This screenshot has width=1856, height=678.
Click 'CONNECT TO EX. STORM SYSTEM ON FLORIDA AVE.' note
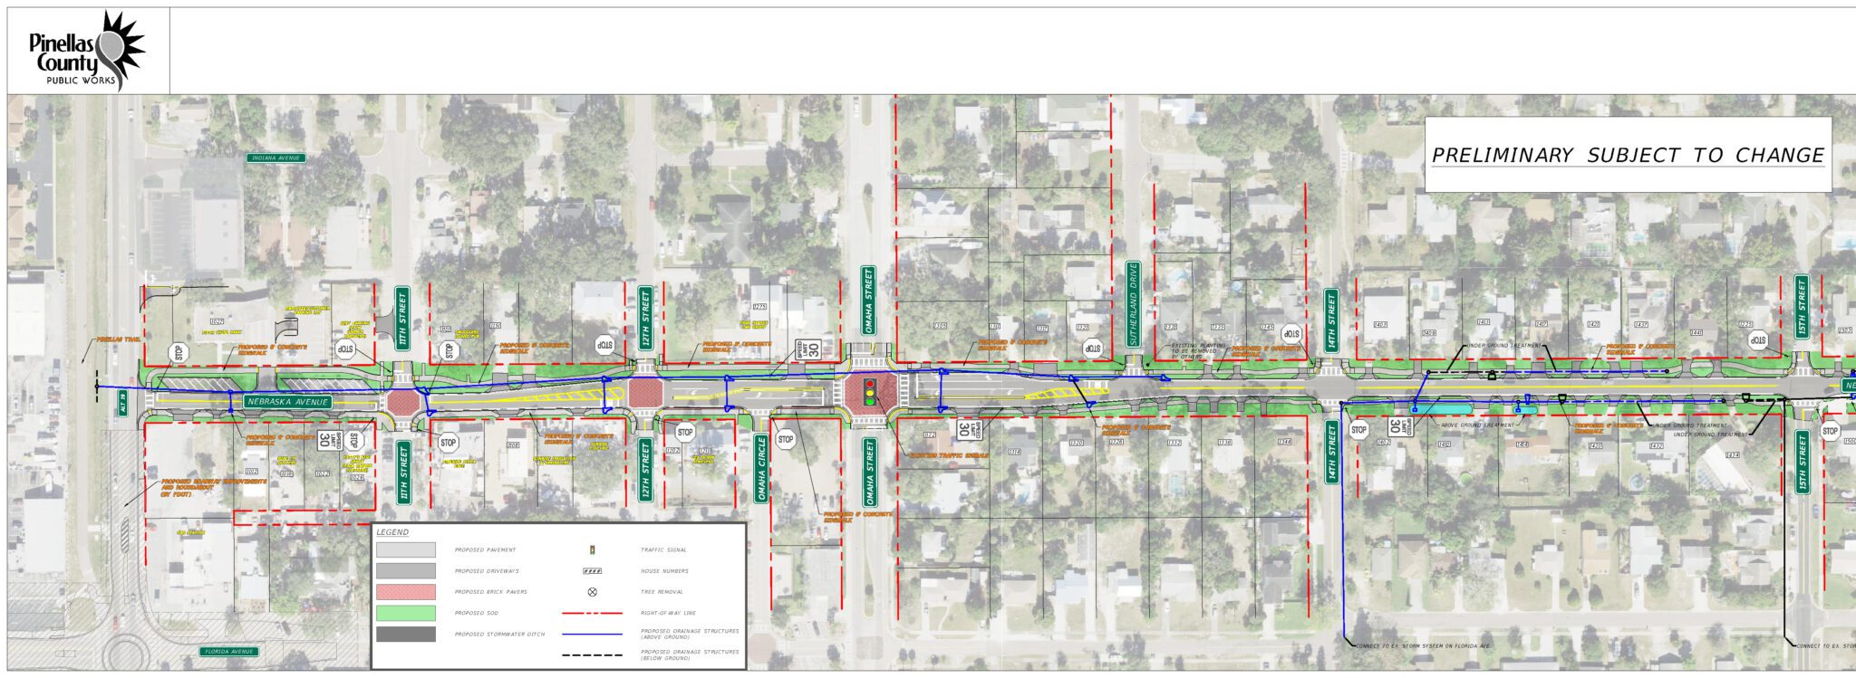(x=1423, y=646)
